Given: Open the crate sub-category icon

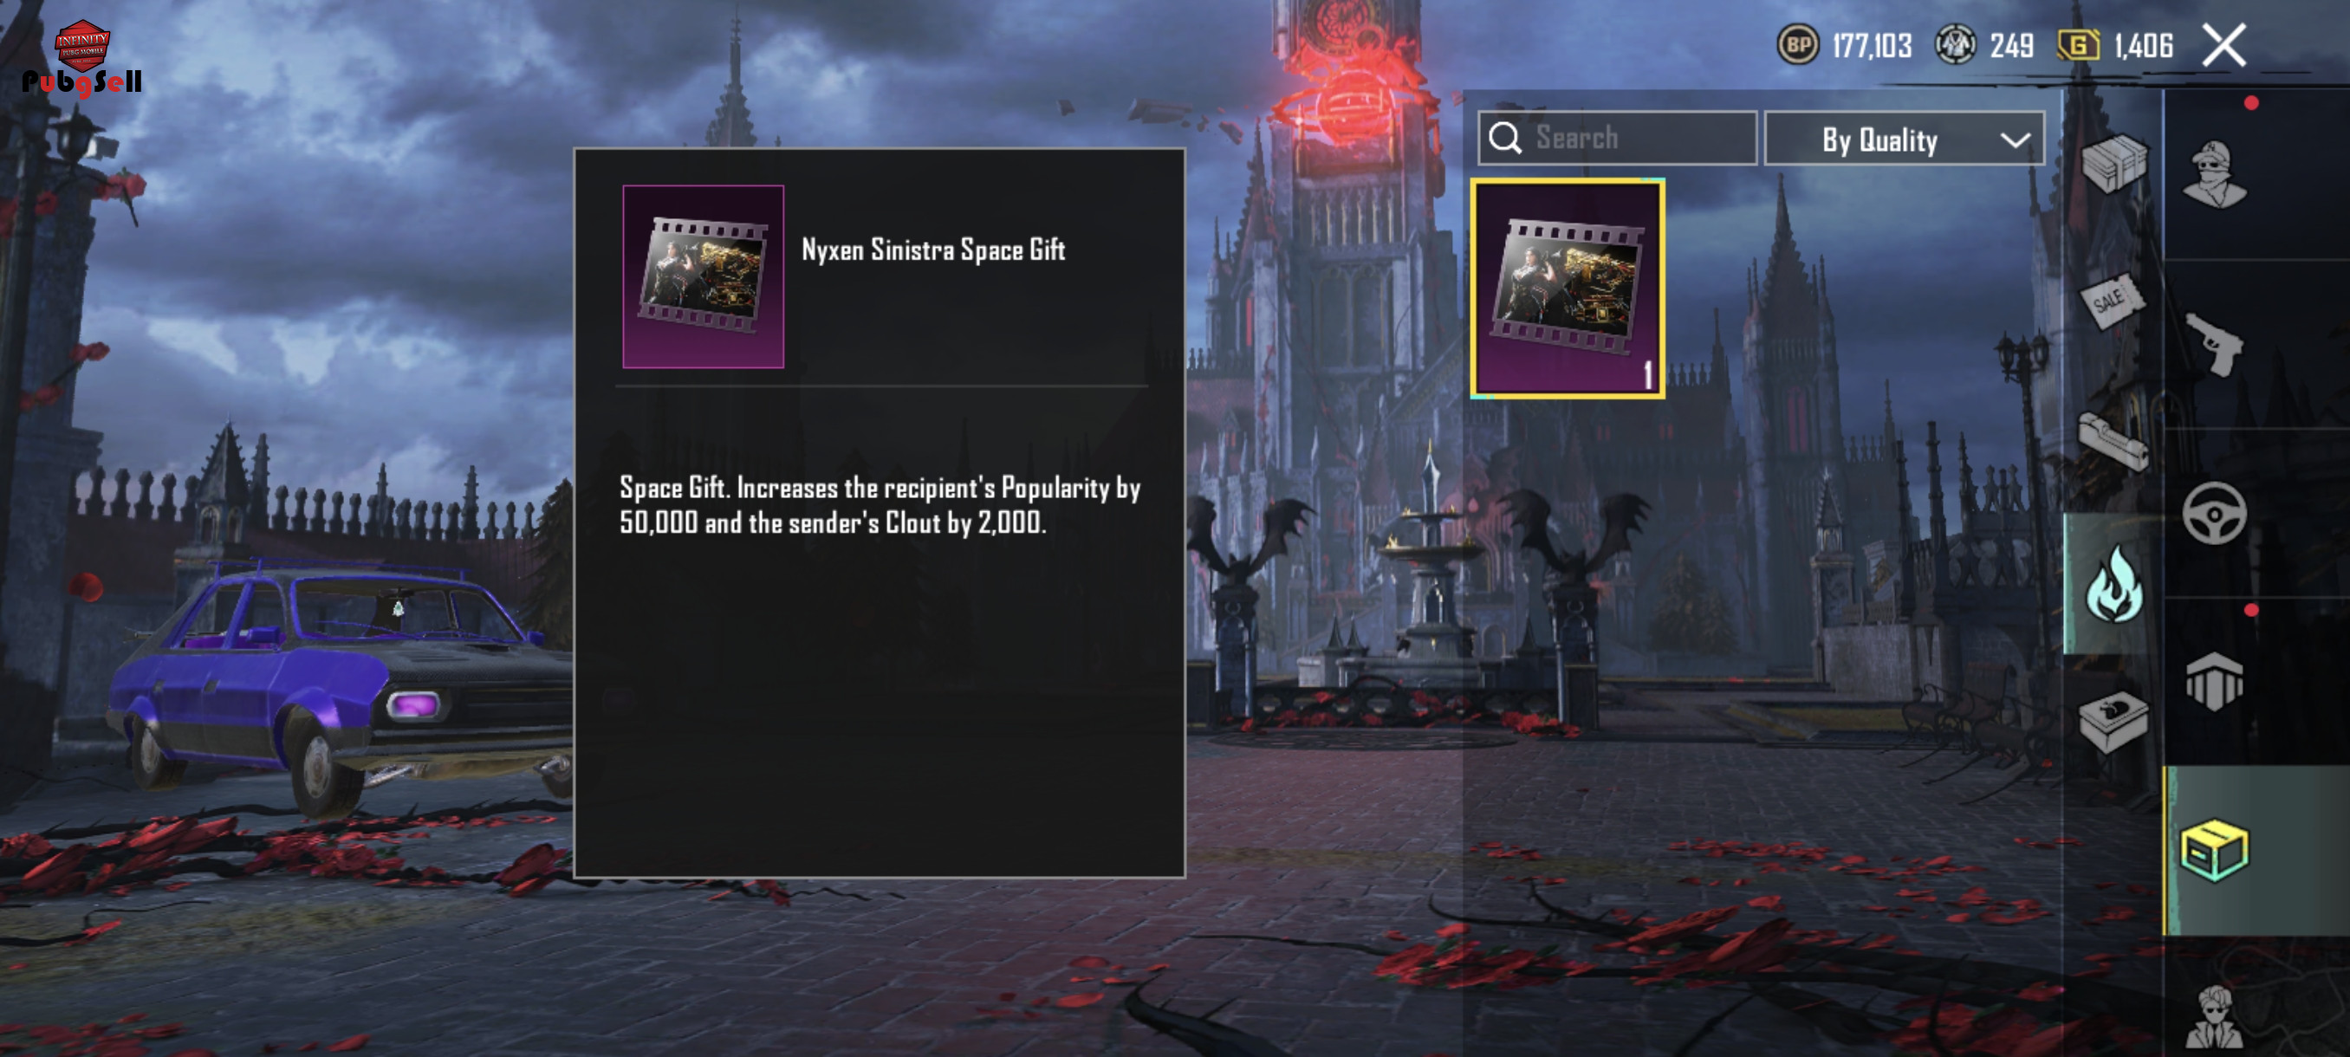Looking at the screenshot, I should click(x=2113, y=162).
